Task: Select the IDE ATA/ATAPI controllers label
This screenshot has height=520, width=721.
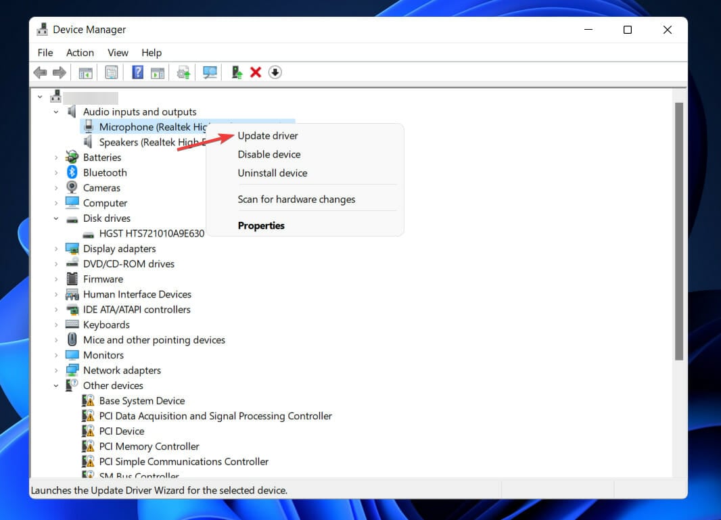Action: coord(137,310)
